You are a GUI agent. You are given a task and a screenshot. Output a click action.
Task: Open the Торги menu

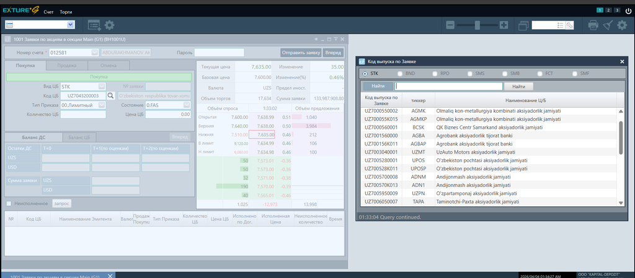click(x=66, y=12)
